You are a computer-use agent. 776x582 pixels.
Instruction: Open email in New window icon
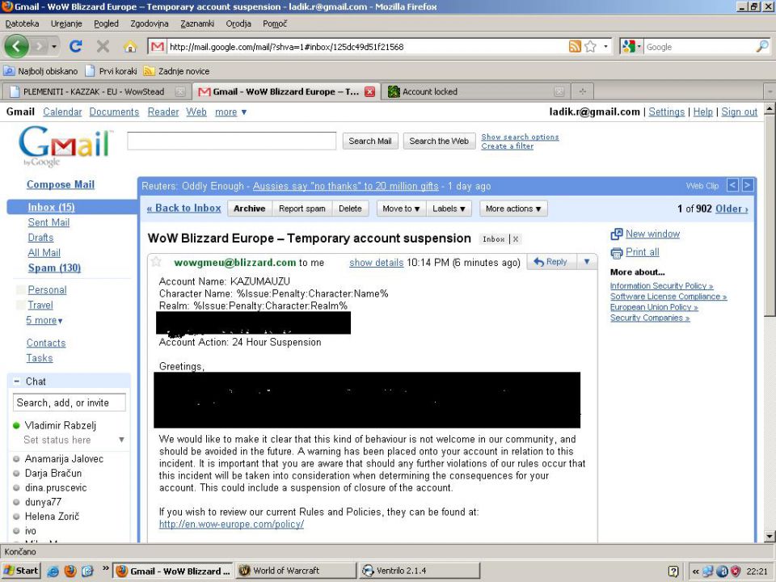coord(617,234)
